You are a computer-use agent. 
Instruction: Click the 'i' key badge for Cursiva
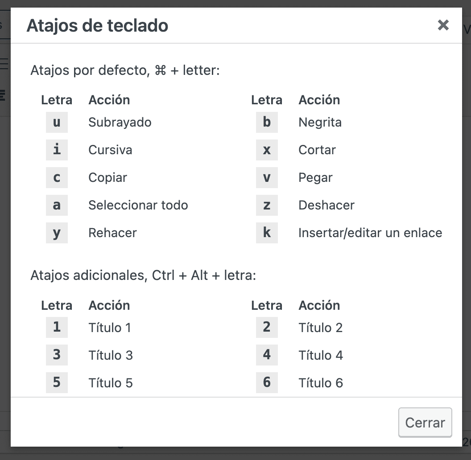(57, 150)
